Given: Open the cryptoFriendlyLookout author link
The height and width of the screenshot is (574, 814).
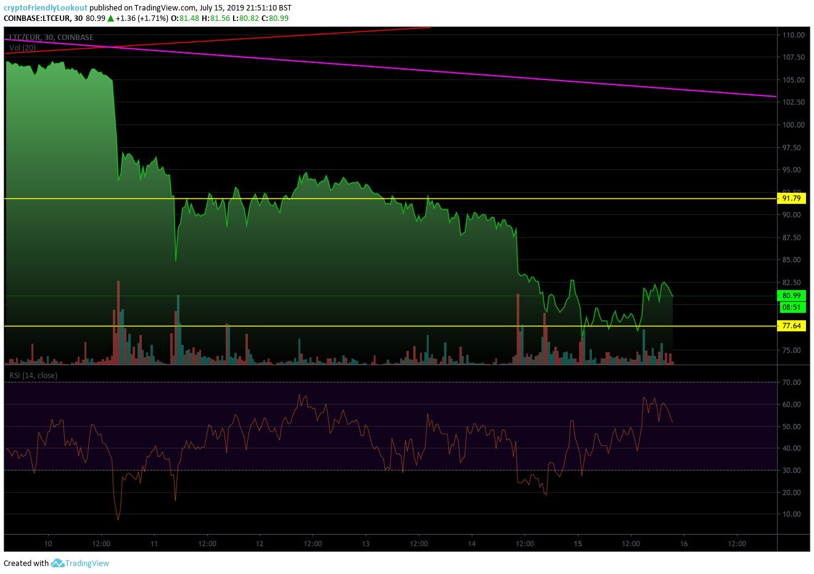Looking at the screenshot, I should point(46,8).
